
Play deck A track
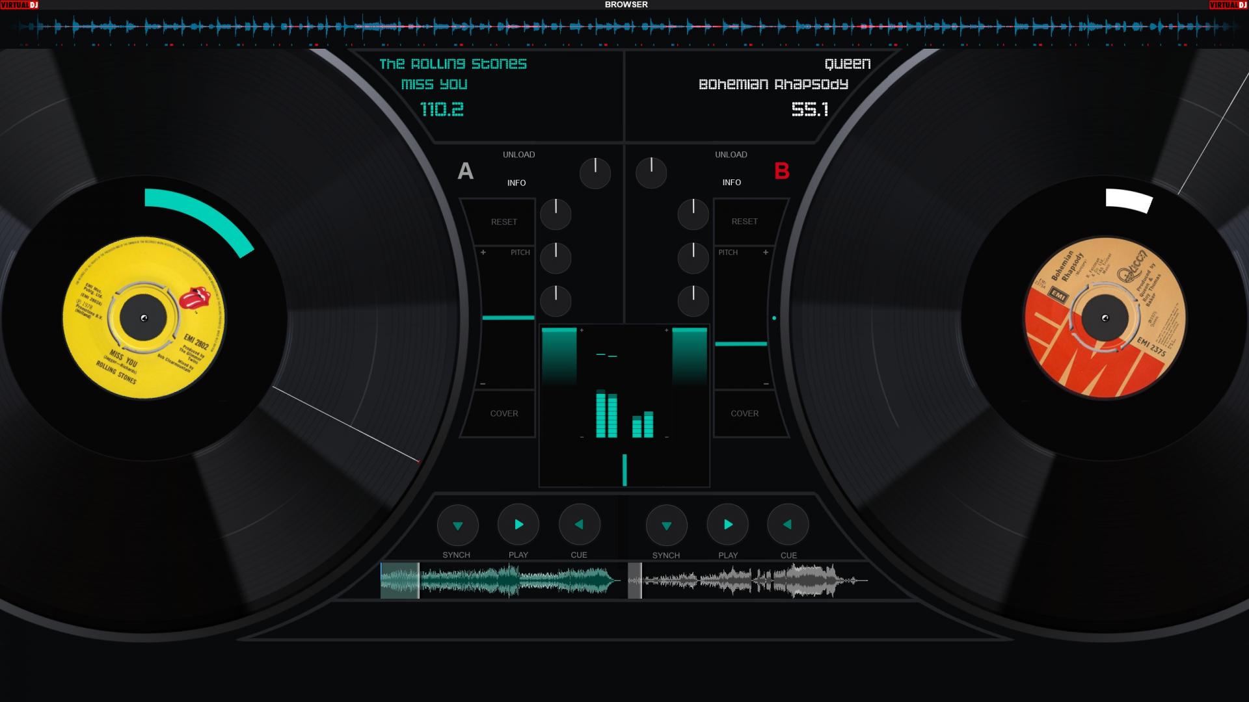point(518,525)
